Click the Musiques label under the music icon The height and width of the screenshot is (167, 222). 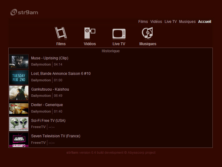click(x=148, y=44)
